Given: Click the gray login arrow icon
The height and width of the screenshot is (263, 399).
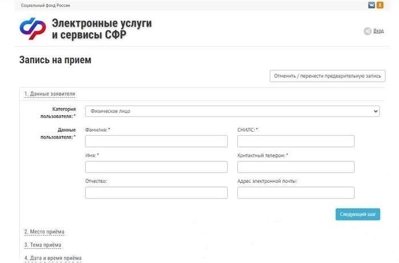Looking at the screenshot, I should tap(367, 31).
